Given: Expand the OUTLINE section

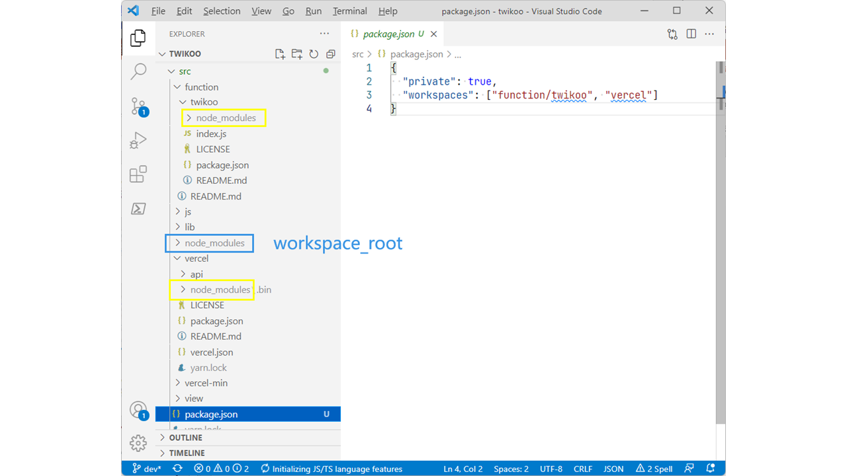Looking at the screenshot, I should [185, 438].
